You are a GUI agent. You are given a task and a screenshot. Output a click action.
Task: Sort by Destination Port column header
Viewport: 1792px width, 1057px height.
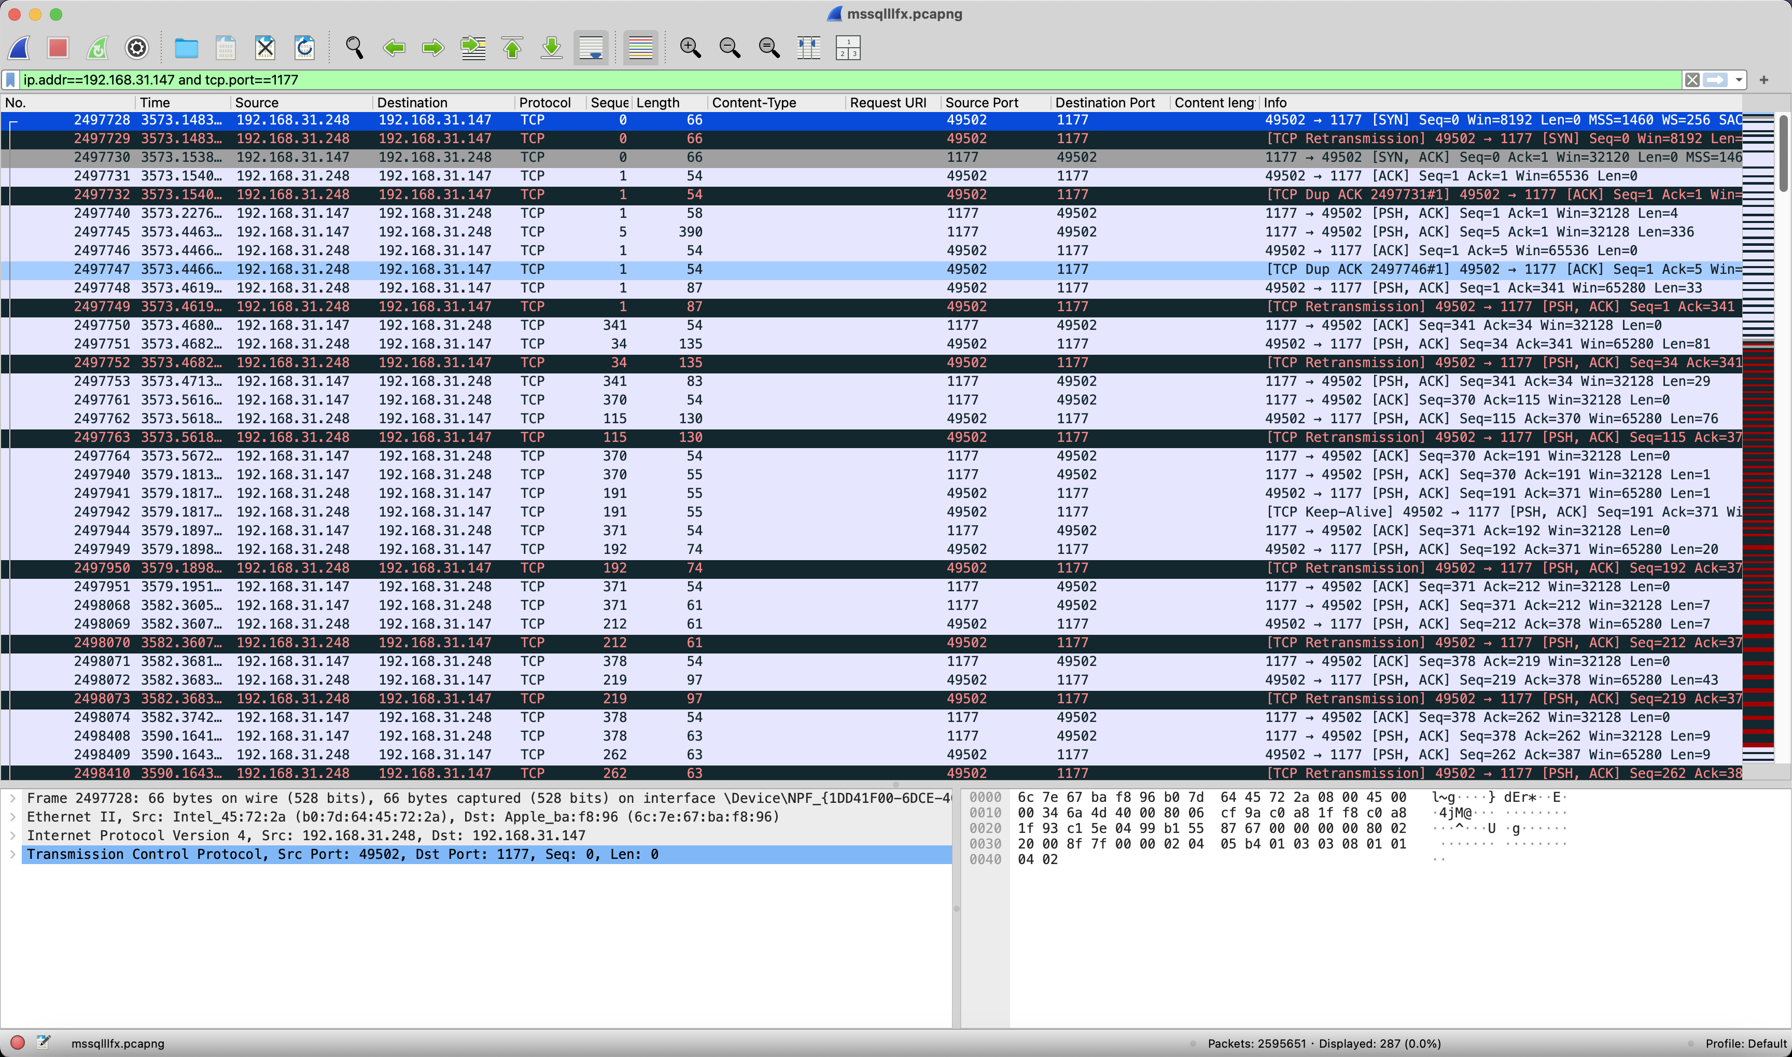tap(1110, 103)
